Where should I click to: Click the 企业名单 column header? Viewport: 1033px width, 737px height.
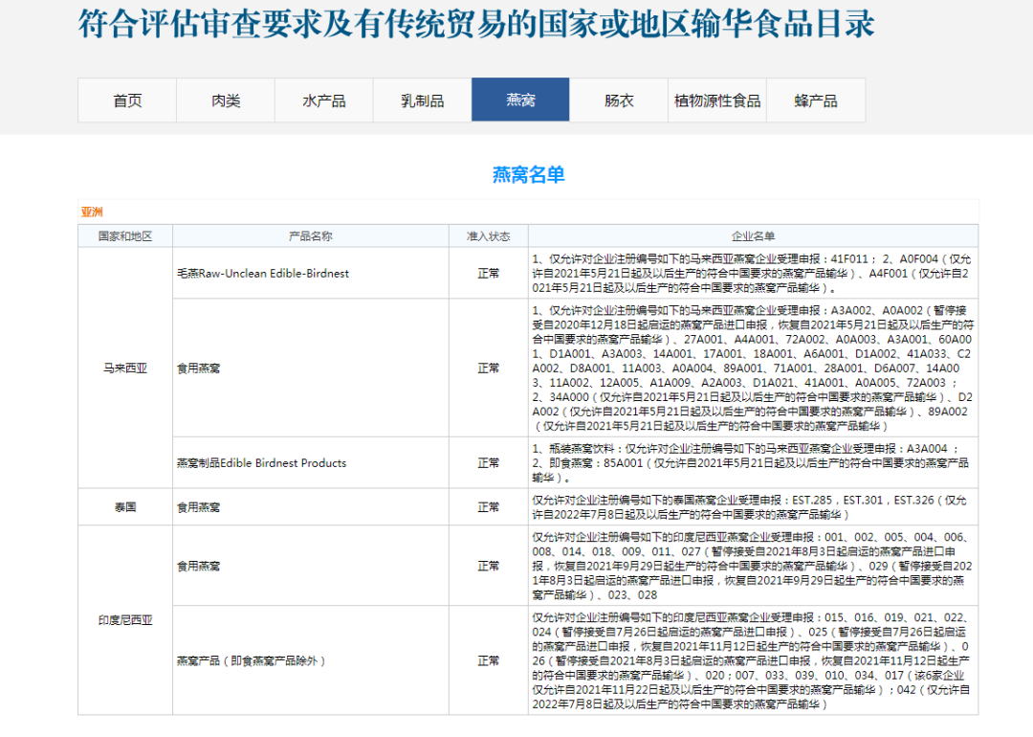753,236
